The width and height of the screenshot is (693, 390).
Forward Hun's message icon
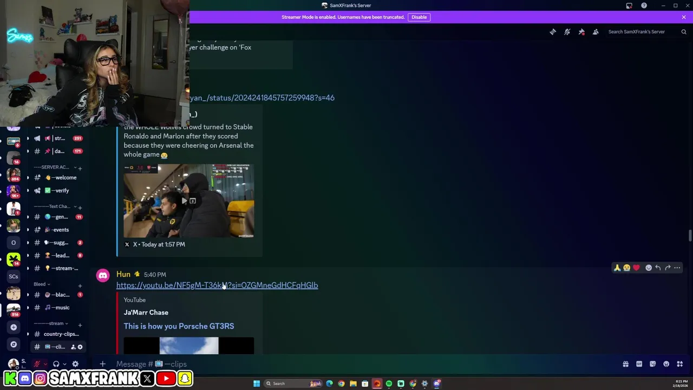[x=668, y=268]
